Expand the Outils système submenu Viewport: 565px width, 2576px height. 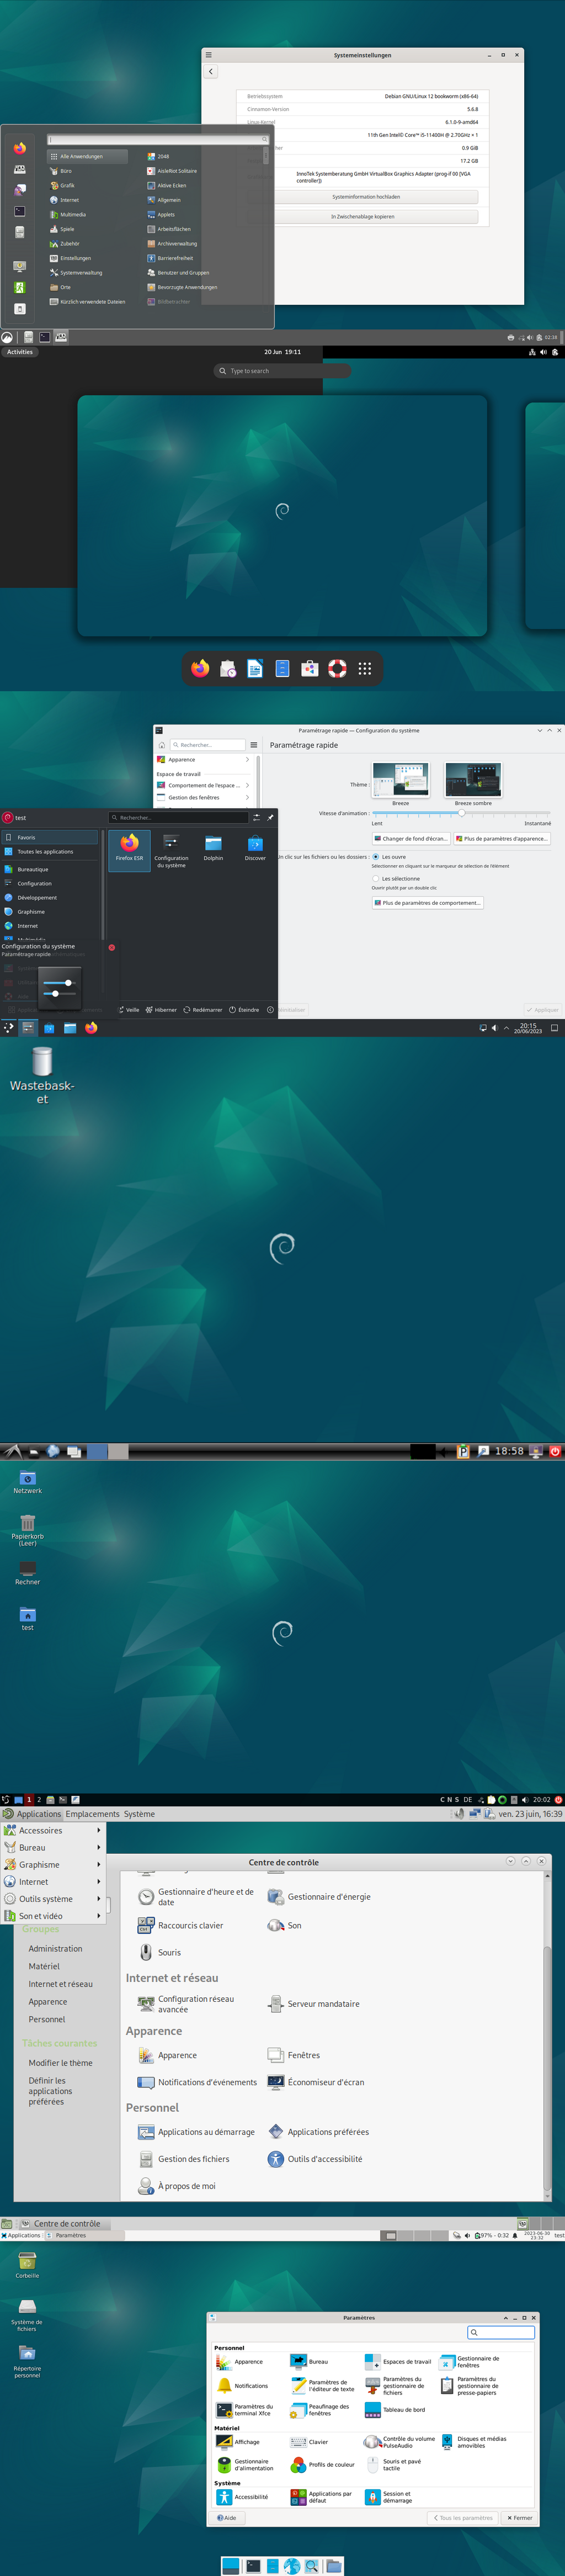[53, 1899]
